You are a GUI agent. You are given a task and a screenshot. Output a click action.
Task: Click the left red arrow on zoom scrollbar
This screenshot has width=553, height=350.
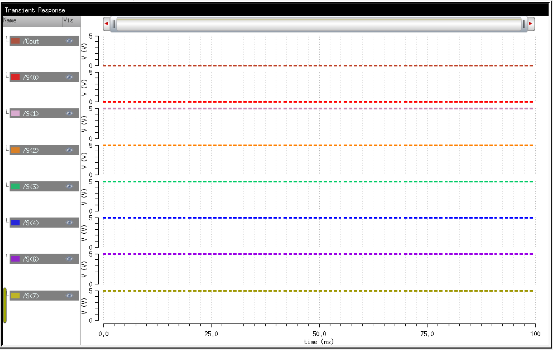click(x=106, y=24)
